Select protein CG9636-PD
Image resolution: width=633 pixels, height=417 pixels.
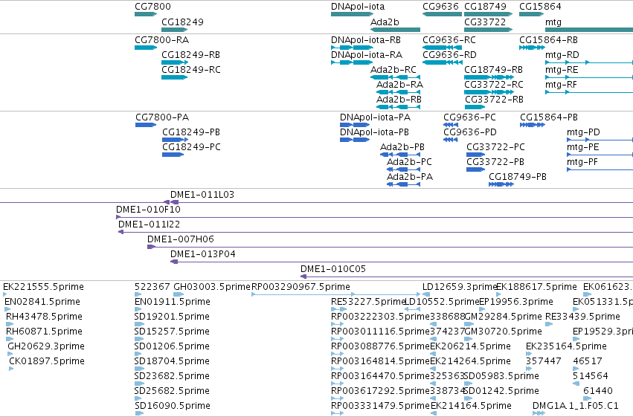(451, 140)
